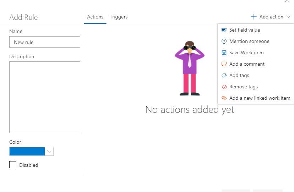Select the Actions tab
Image resolution: width=294 pixels, height=192 pixels.
(95, 17)
